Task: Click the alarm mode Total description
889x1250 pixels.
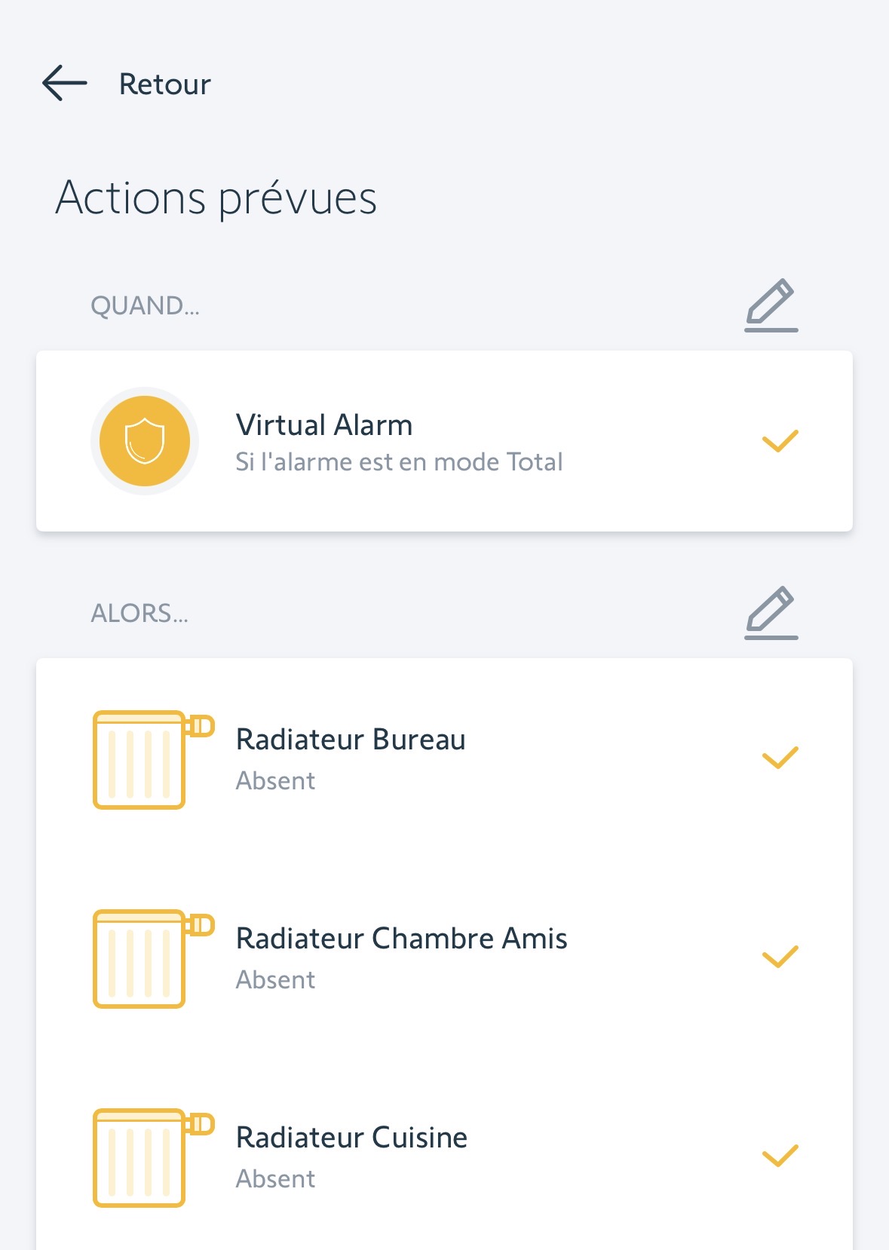Action: [399, 462]
